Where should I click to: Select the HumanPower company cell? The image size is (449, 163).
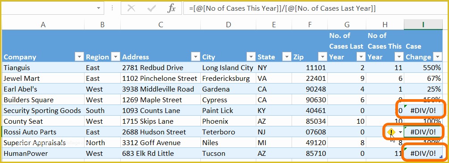click(x=43, y=153)
